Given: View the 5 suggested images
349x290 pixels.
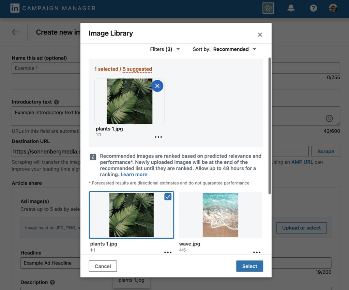Looking at the screenshot, I should click(x=137, y=69).
